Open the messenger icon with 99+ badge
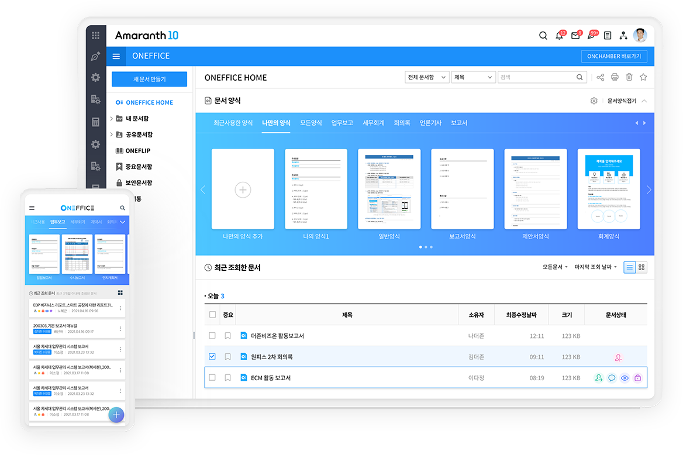This screenshot has height=455, width=683. 592,36
